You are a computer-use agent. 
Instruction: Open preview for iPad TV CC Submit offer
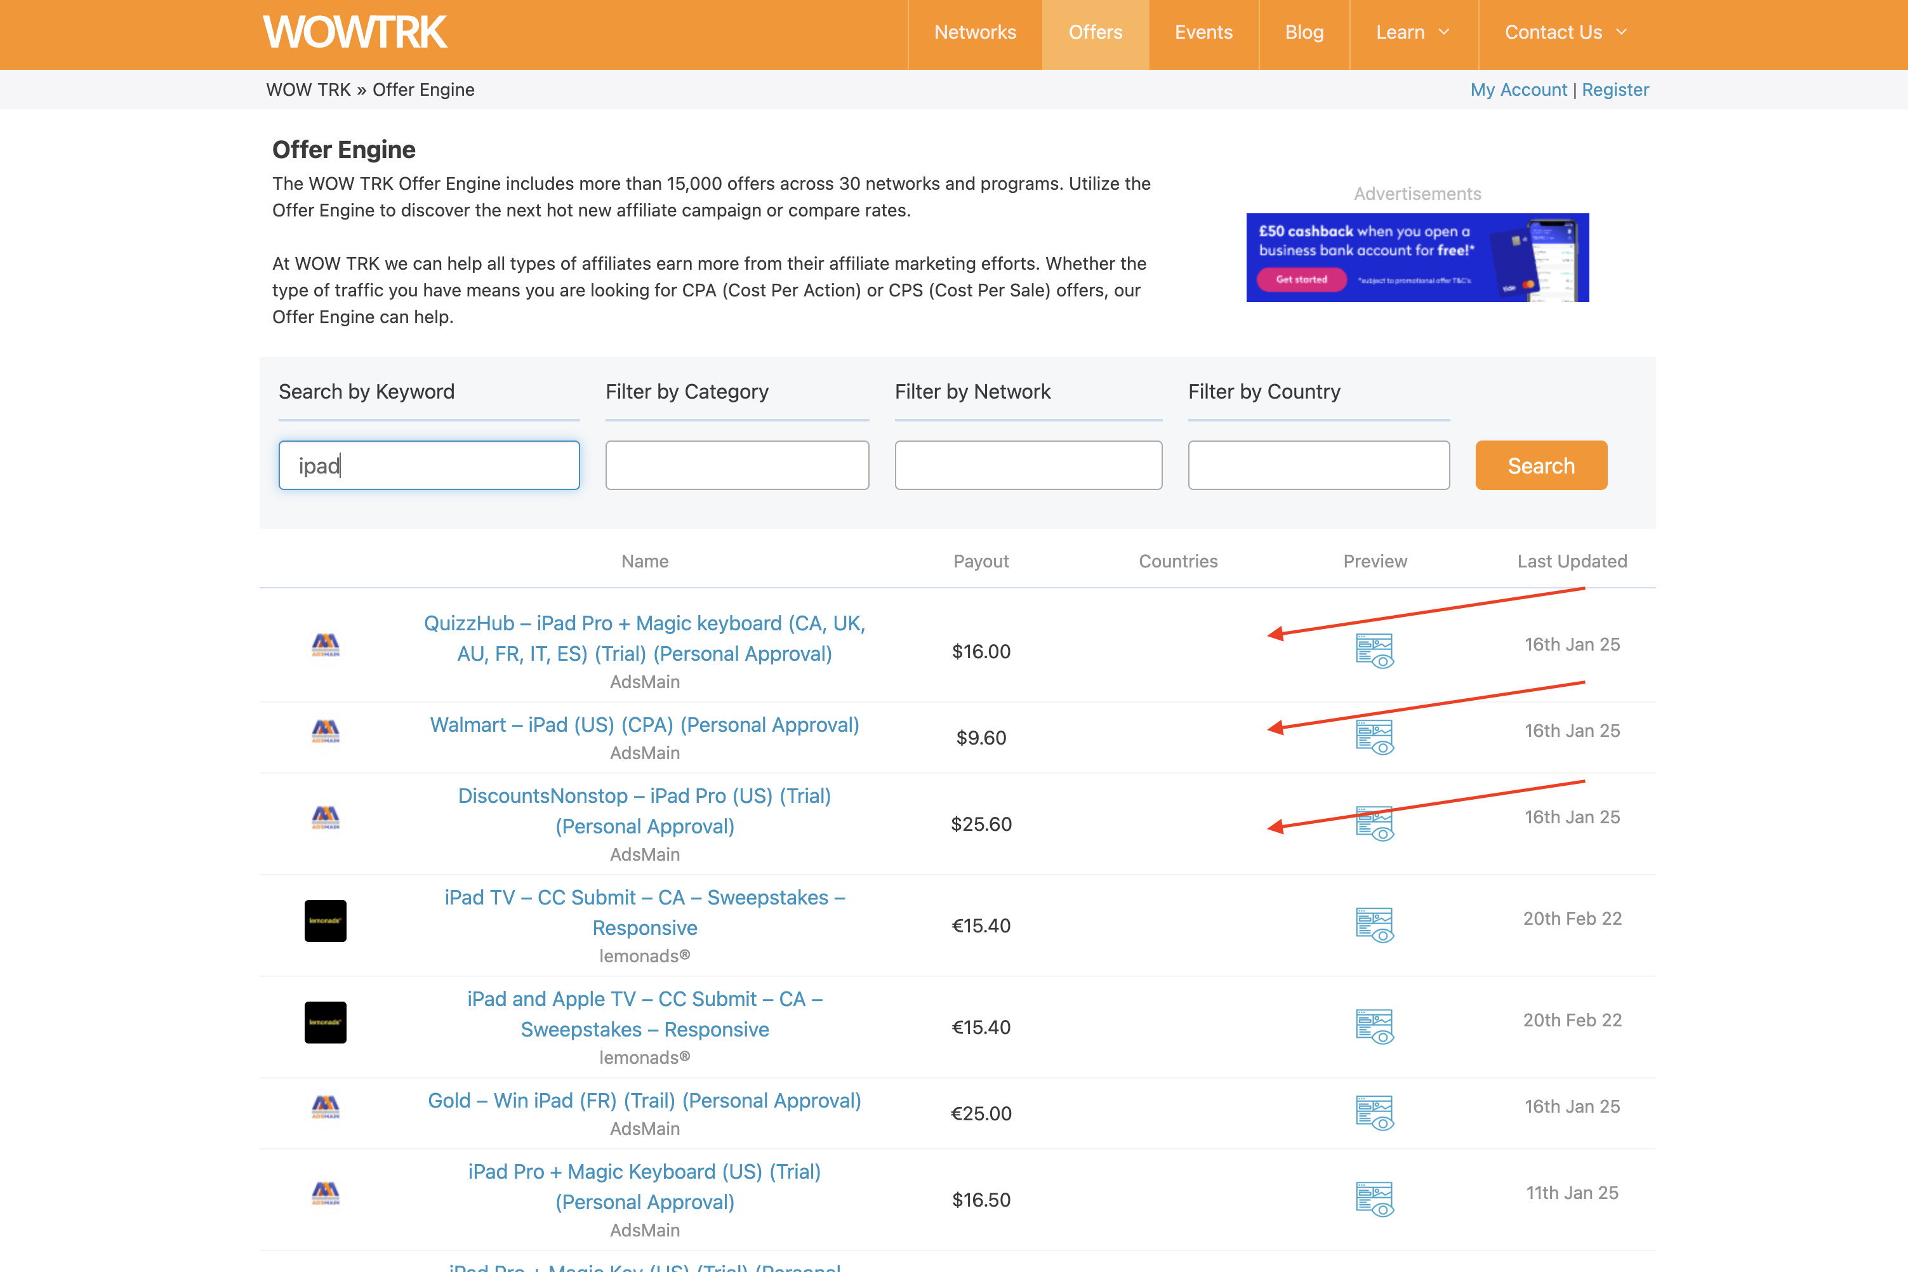tap(1374, 925)
